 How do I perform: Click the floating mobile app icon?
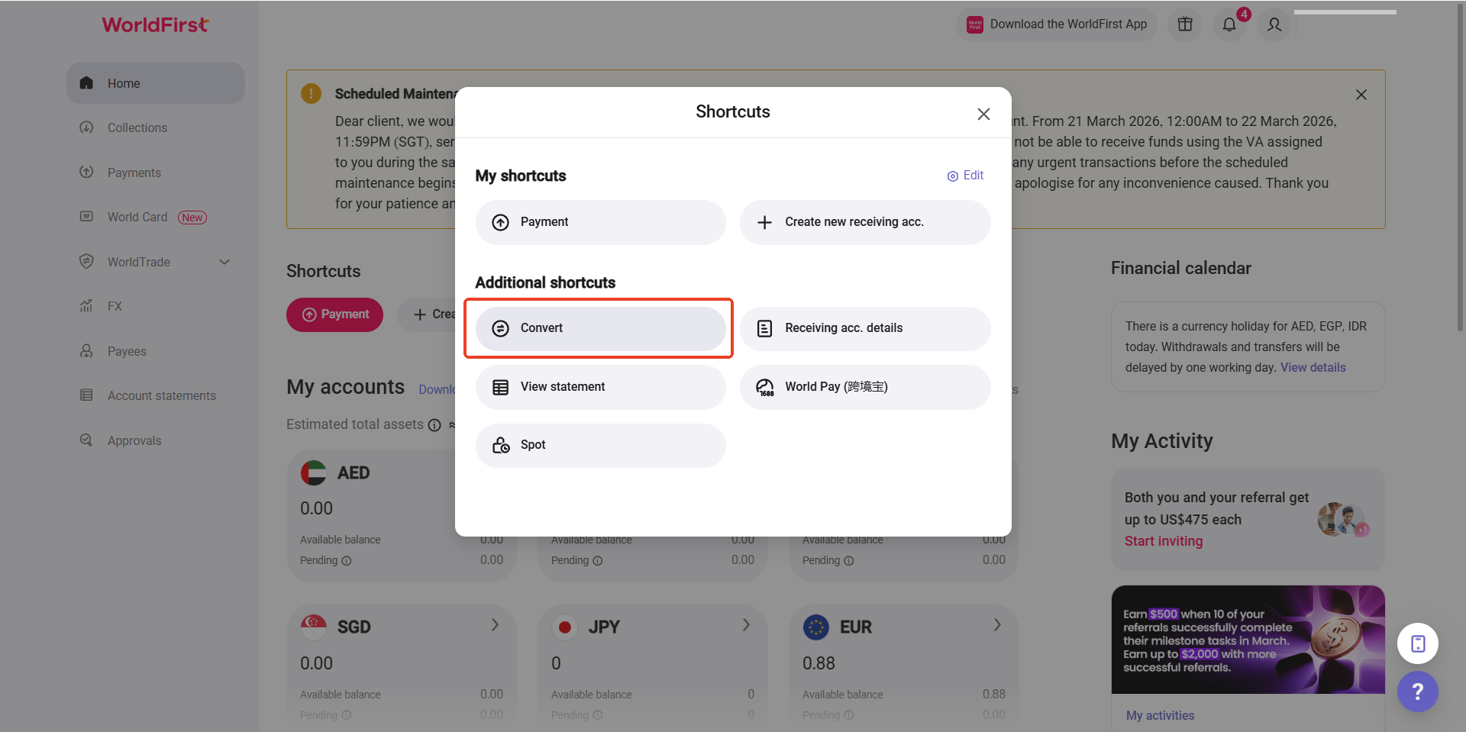tap(1417, 643)
